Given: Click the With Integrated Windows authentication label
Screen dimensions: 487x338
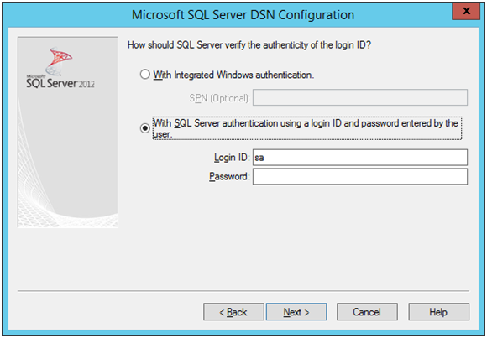Looking at the screenshot, I should pos(233,75).
